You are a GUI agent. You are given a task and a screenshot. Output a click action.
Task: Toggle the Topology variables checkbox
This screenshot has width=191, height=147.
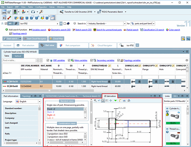[118, 60]
